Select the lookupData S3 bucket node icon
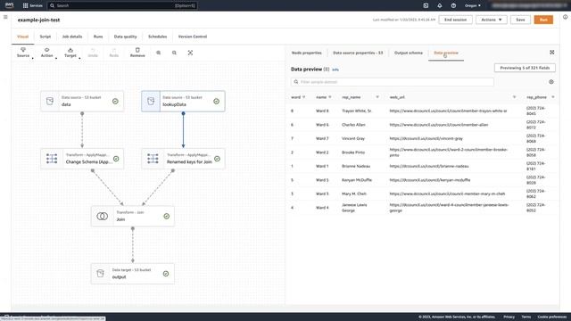Screen dimensions: 571x321 click(x=151, y=101)
